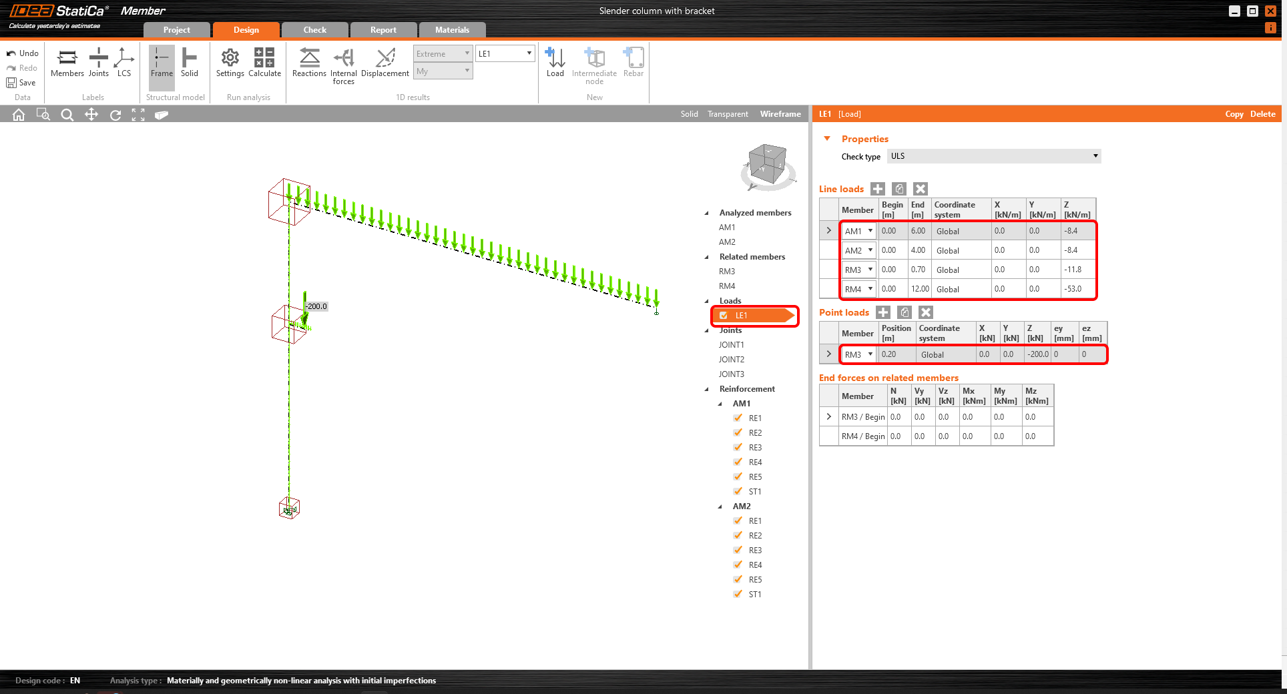
Task: Open the LE1 load selector dropdown
Action: [505, 54]
